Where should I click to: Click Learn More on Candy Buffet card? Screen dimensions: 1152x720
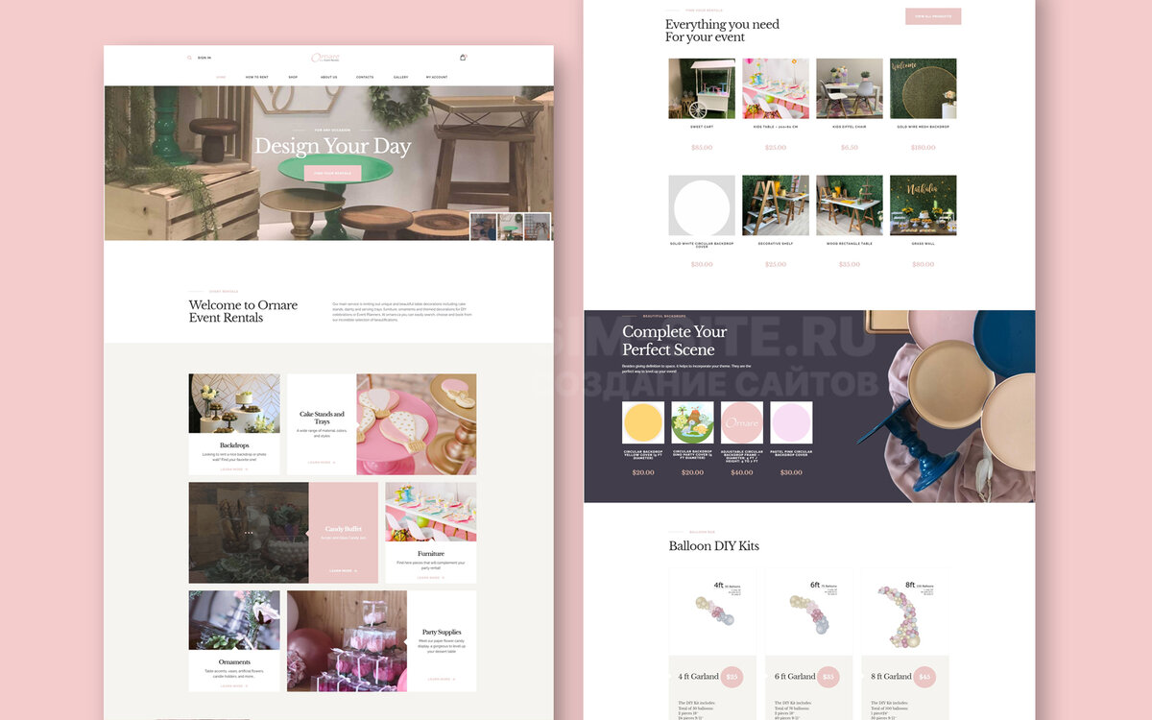343,570
